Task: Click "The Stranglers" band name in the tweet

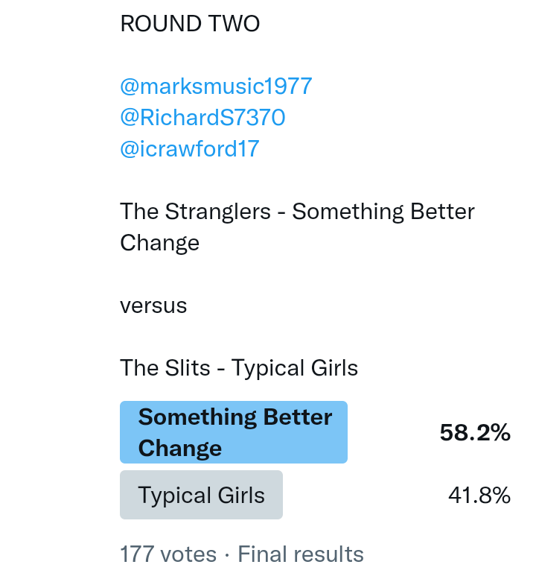Action: click(195, 212)
